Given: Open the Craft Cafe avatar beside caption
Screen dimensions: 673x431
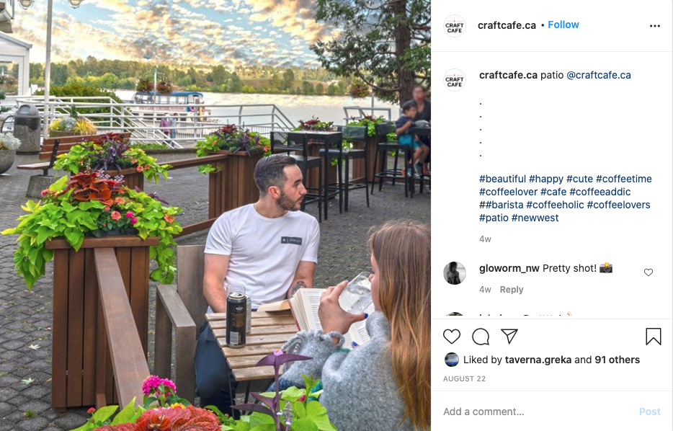Looking at the screenshot, I should click(455, 80).
